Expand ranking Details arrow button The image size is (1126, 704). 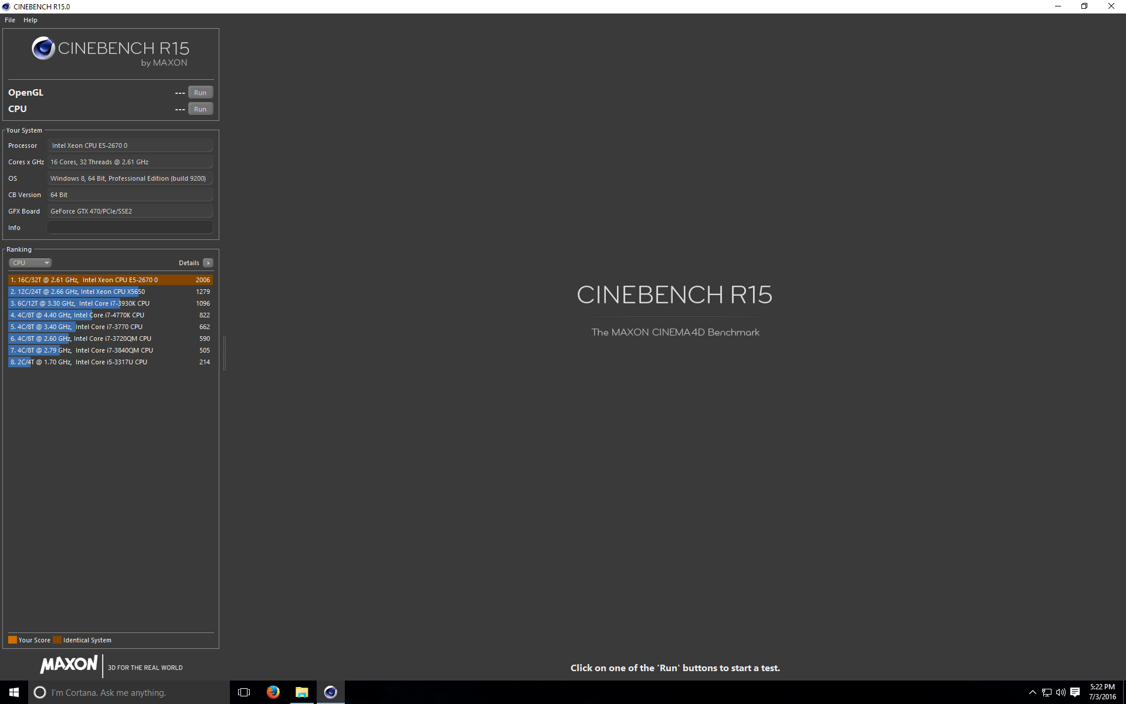pos(208,263)
